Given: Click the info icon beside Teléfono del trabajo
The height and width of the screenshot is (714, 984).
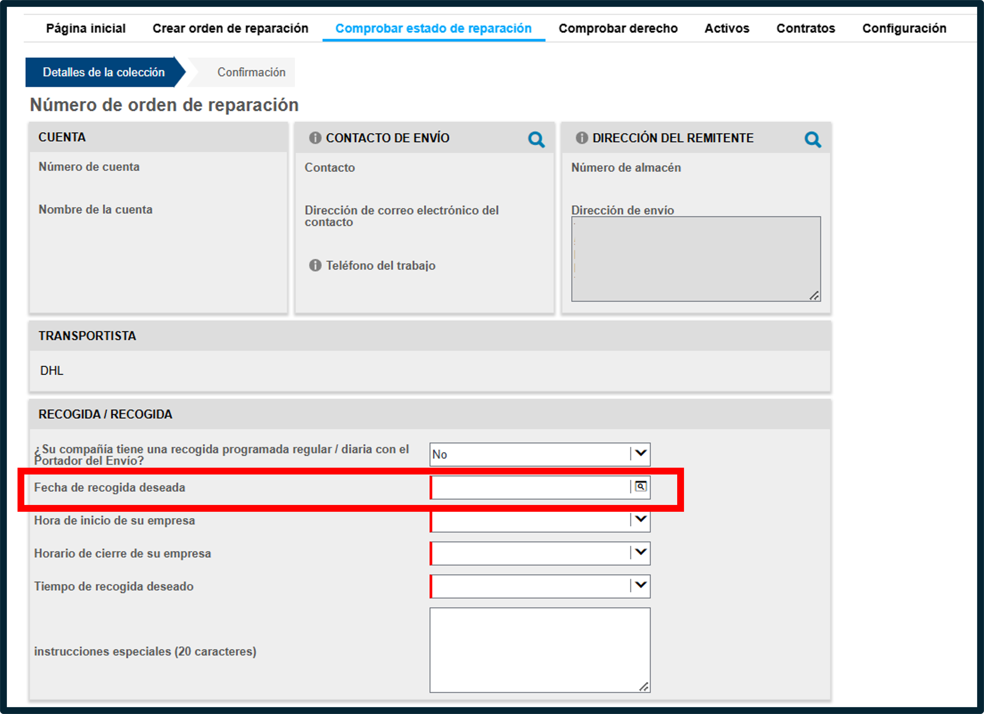Looking at the screenshot, I should tap(315, 265).
